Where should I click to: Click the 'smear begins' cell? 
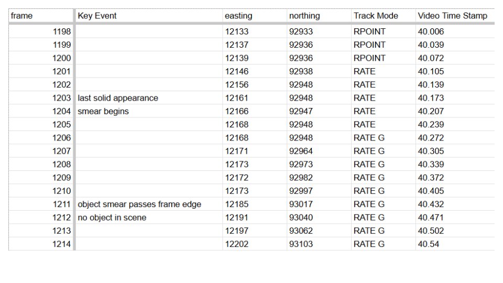pos(149,111)
